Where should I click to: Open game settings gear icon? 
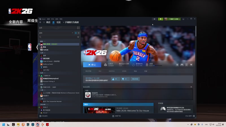pos(177,65)
